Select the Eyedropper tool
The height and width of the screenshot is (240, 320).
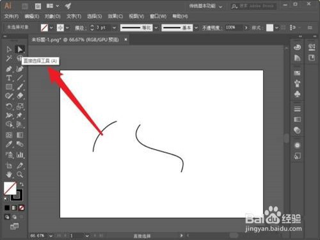pyautogui.click(x=9, y=144)
